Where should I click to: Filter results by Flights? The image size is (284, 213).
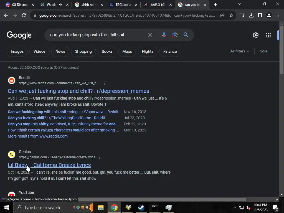click(148, 51)
